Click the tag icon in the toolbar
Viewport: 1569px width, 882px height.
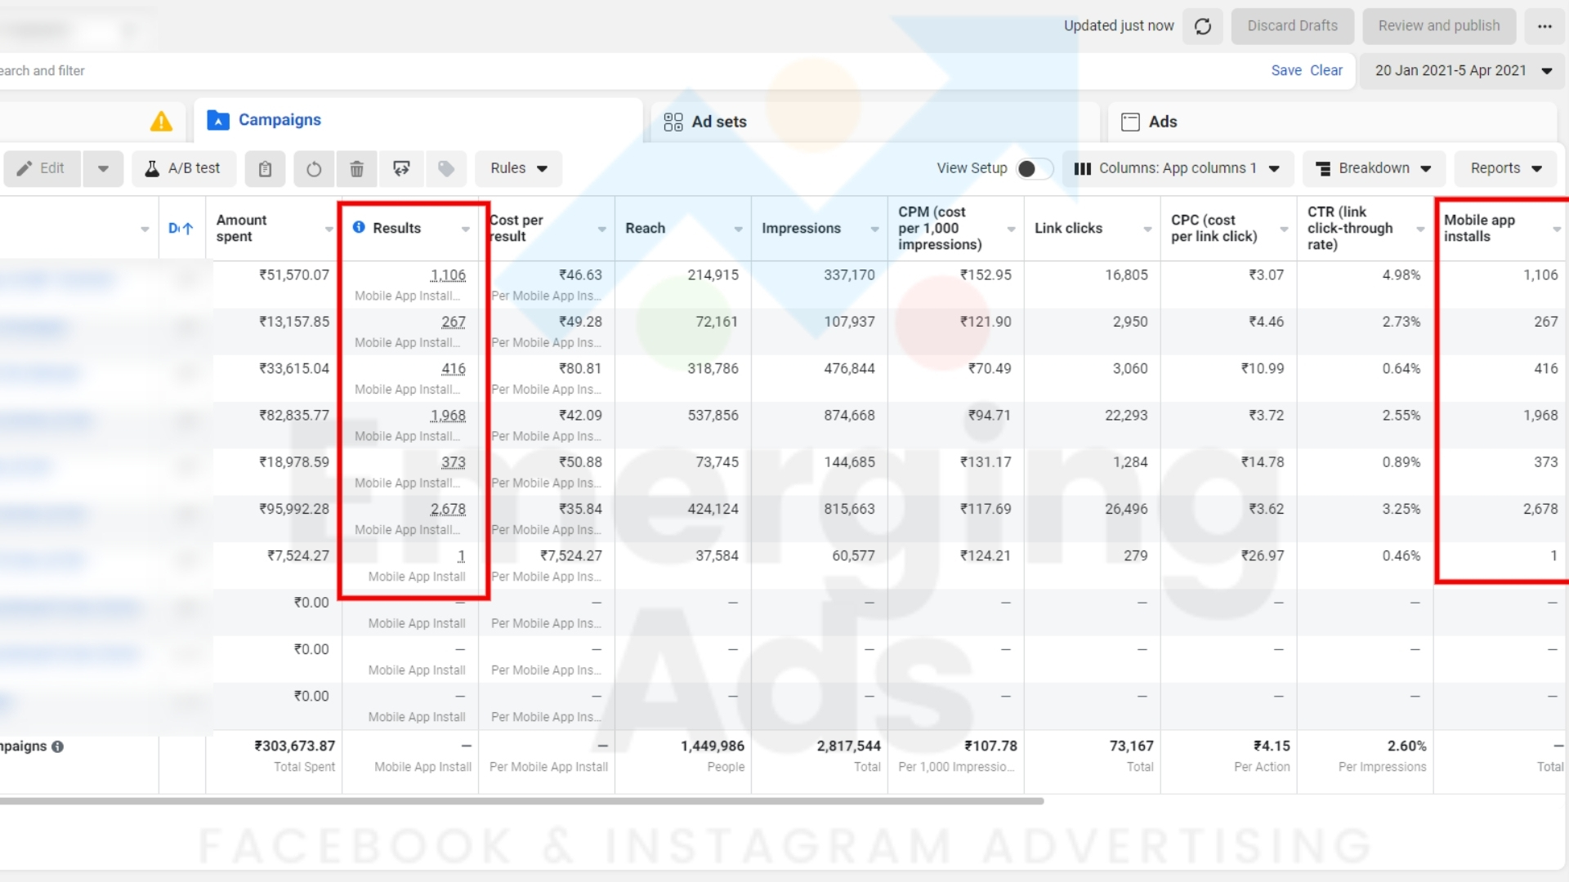click(445, 168)
